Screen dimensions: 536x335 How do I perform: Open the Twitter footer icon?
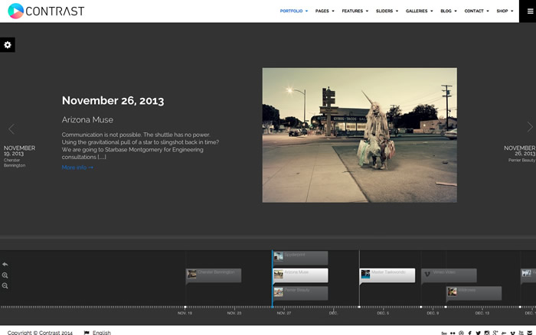tap(479, 333)
